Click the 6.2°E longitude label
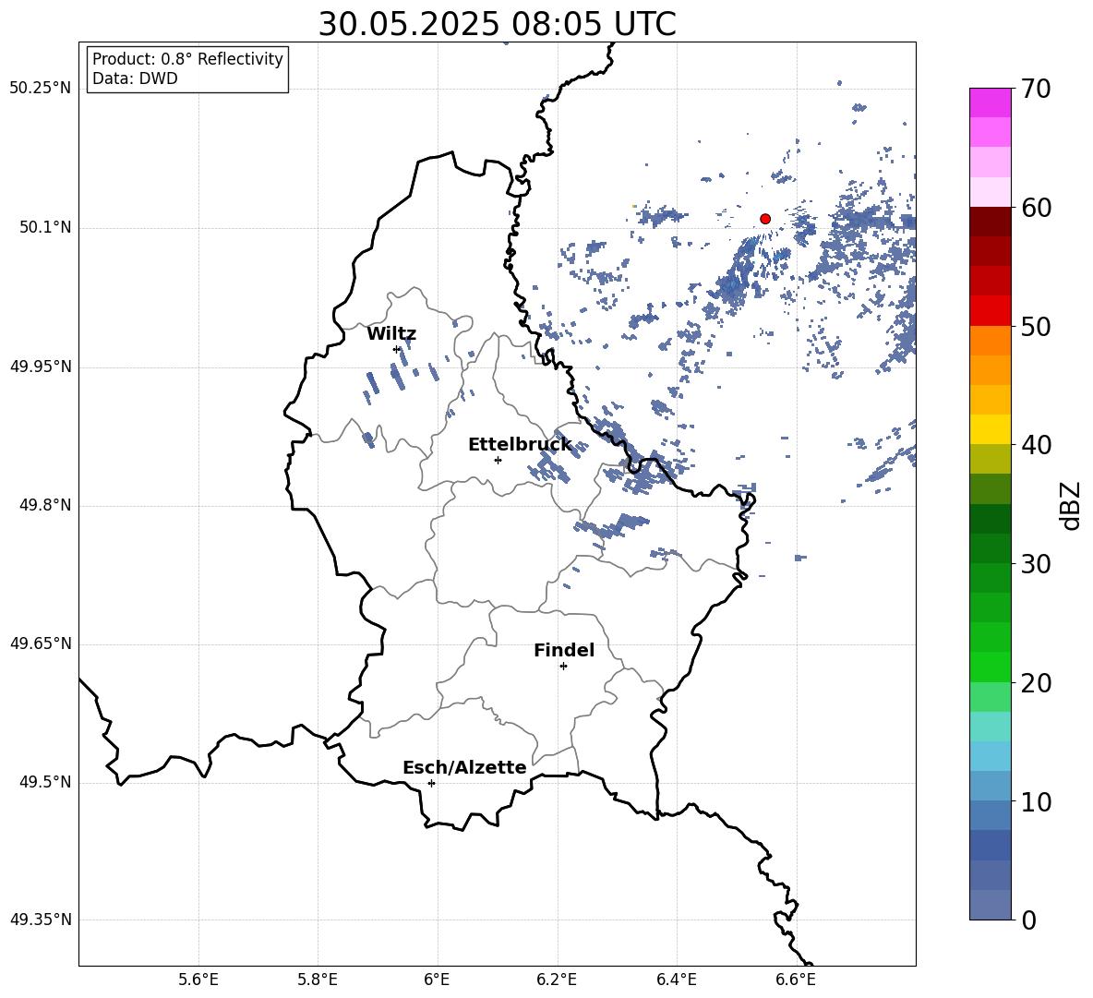The image size is (1093, 998). click(557, 980)
